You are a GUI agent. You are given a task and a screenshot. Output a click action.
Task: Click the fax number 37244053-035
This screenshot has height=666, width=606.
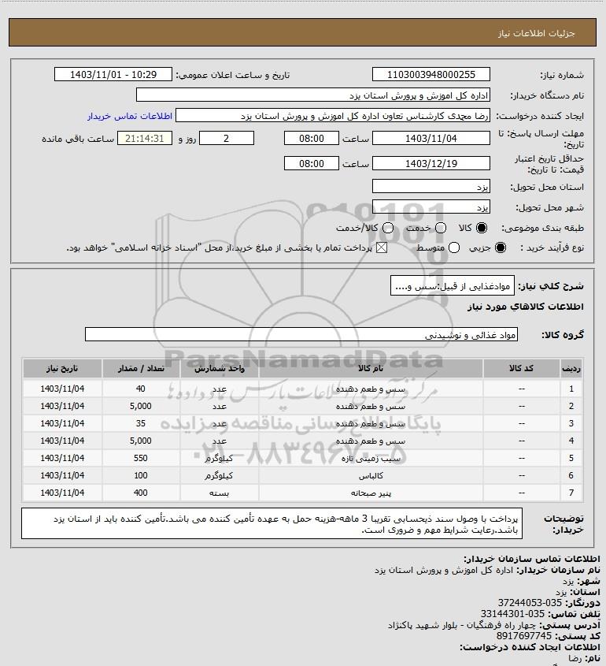pos(530,603)
